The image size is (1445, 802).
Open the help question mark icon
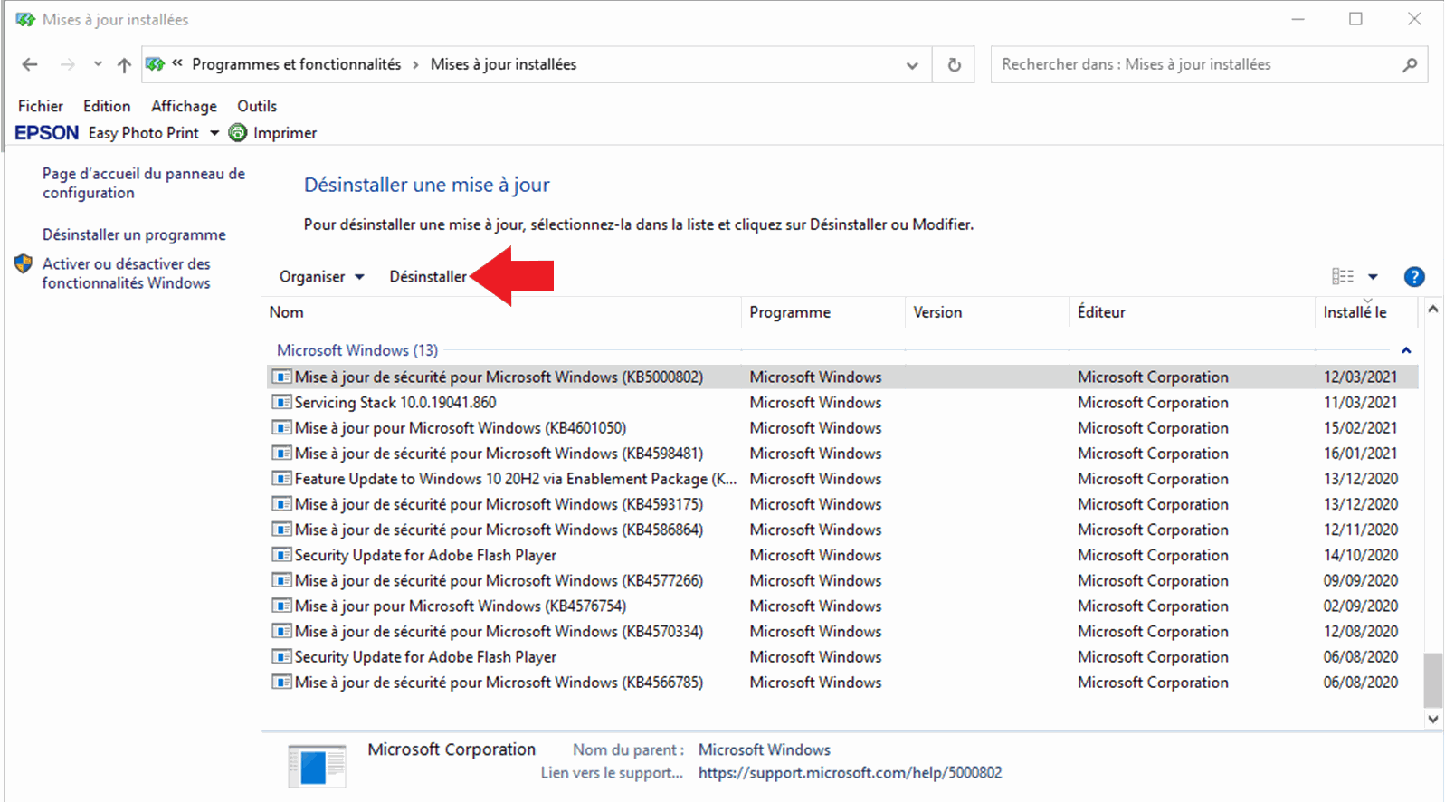pos(1414,277)
